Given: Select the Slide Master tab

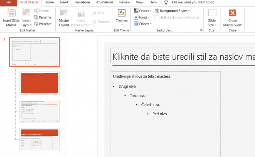Looking at the screenshot, I should 29,2.
